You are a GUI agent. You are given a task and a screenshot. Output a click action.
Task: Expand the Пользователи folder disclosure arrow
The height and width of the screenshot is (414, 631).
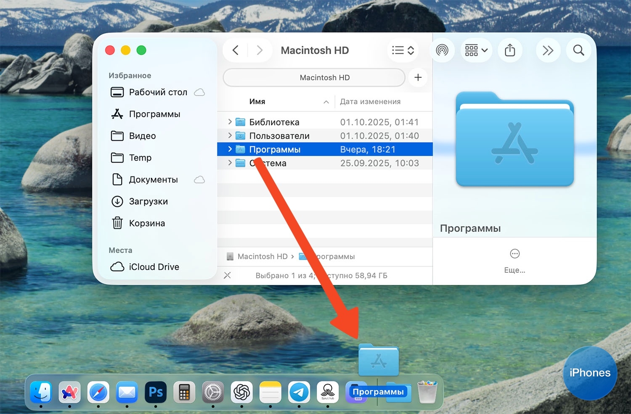point(230,135)
